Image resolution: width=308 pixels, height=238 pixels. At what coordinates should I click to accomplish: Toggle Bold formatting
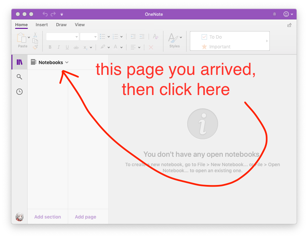50,47
